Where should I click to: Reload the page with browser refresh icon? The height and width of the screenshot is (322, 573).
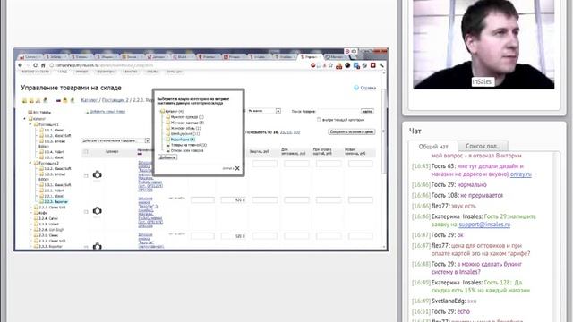(x=36, y=65)
